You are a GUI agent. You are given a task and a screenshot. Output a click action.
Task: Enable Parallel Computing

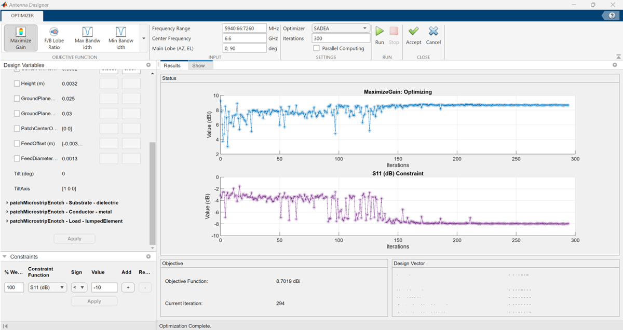point(317,48)
